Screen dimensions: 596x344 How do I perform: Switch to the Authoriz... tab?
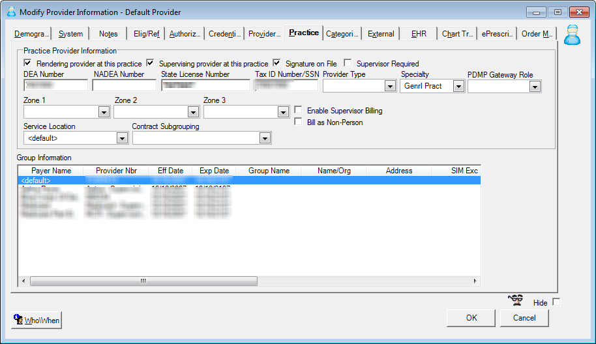point(185,34)
